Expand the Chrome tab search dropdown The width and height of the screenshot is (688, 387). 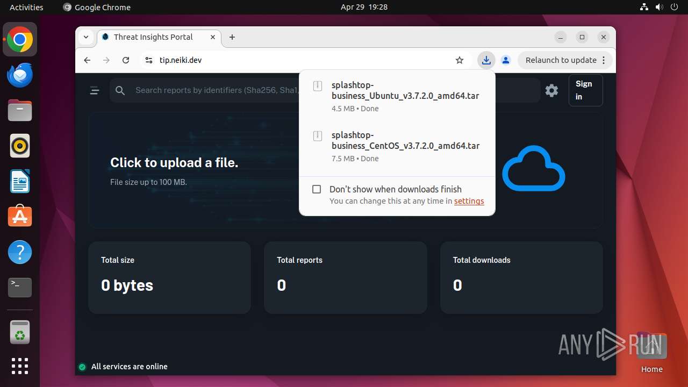(85, 37)
